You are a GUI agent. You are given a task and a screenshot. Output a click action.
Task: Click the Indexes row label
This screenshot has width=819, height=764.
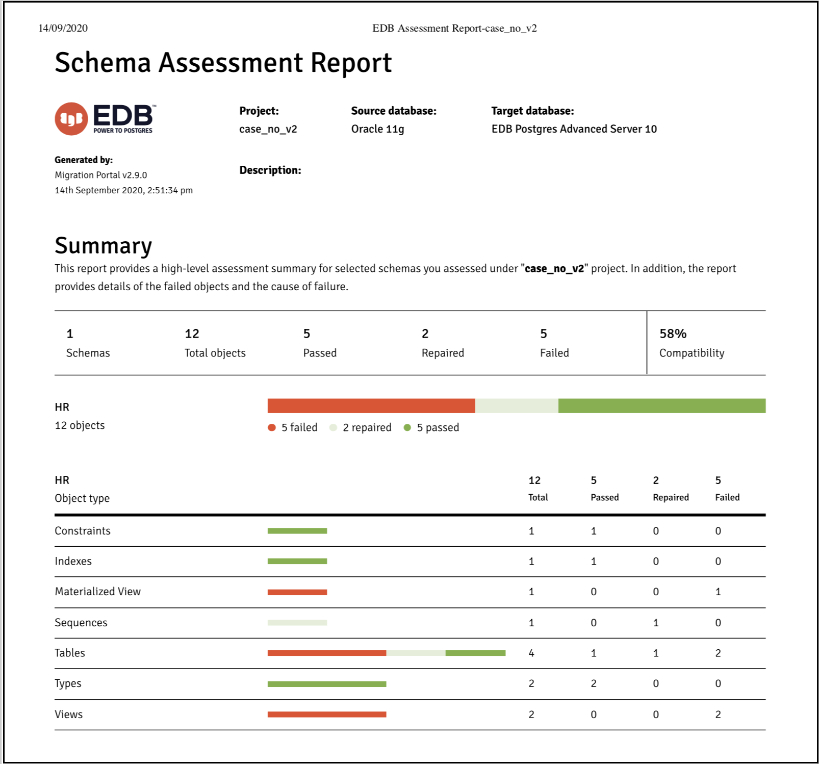[73, 561]
